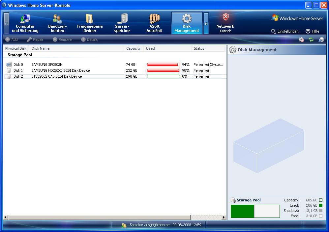
Task: Click the Repair wrench button
Action: (x=35, y=39)
